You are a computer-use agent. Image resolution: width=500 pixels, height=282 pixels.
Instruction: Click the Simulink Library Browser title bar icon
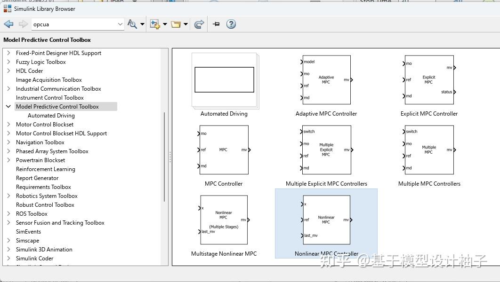coord(7,8)
